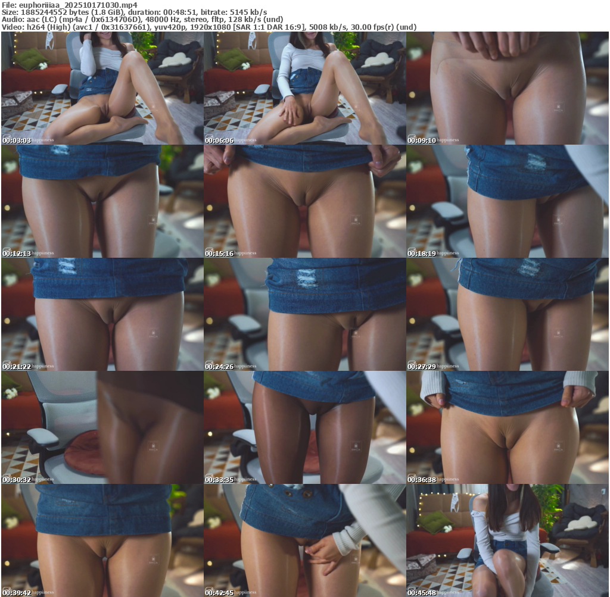Select the Video h264 stream info line
The image size is (610, 597).
209,27
